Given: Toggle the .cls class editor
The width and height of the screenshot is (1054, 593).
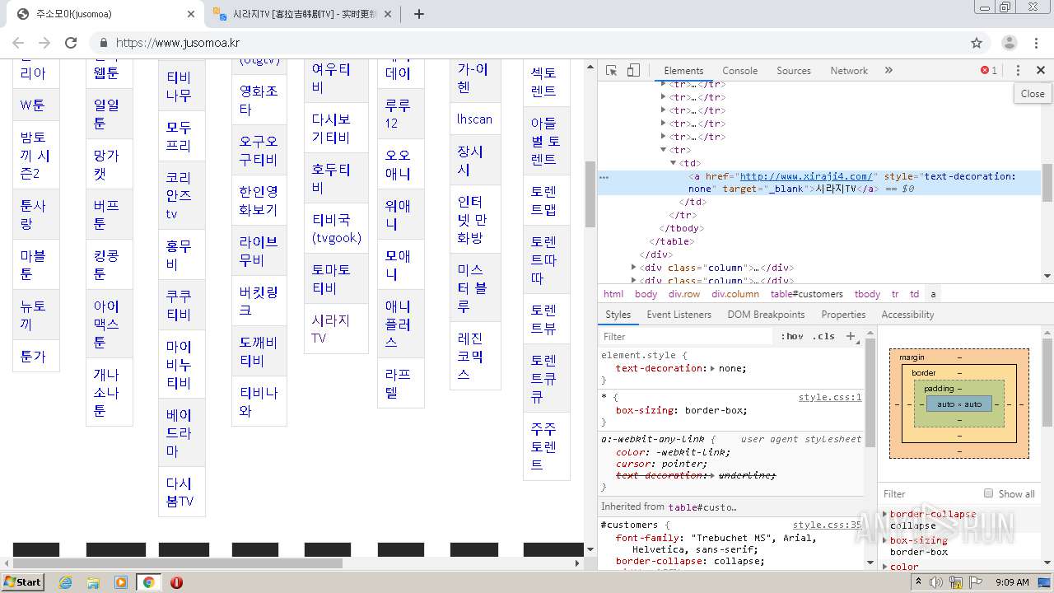Looking at the screenshot, I should 823,336.
